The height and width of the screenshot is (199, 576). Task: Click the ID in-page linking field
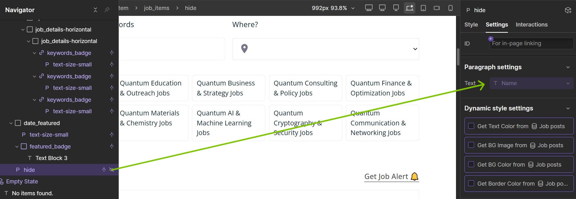[x=531, y=43]
